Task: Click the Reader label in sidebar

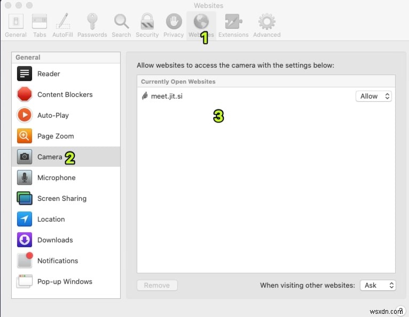Action: point(49,74)
